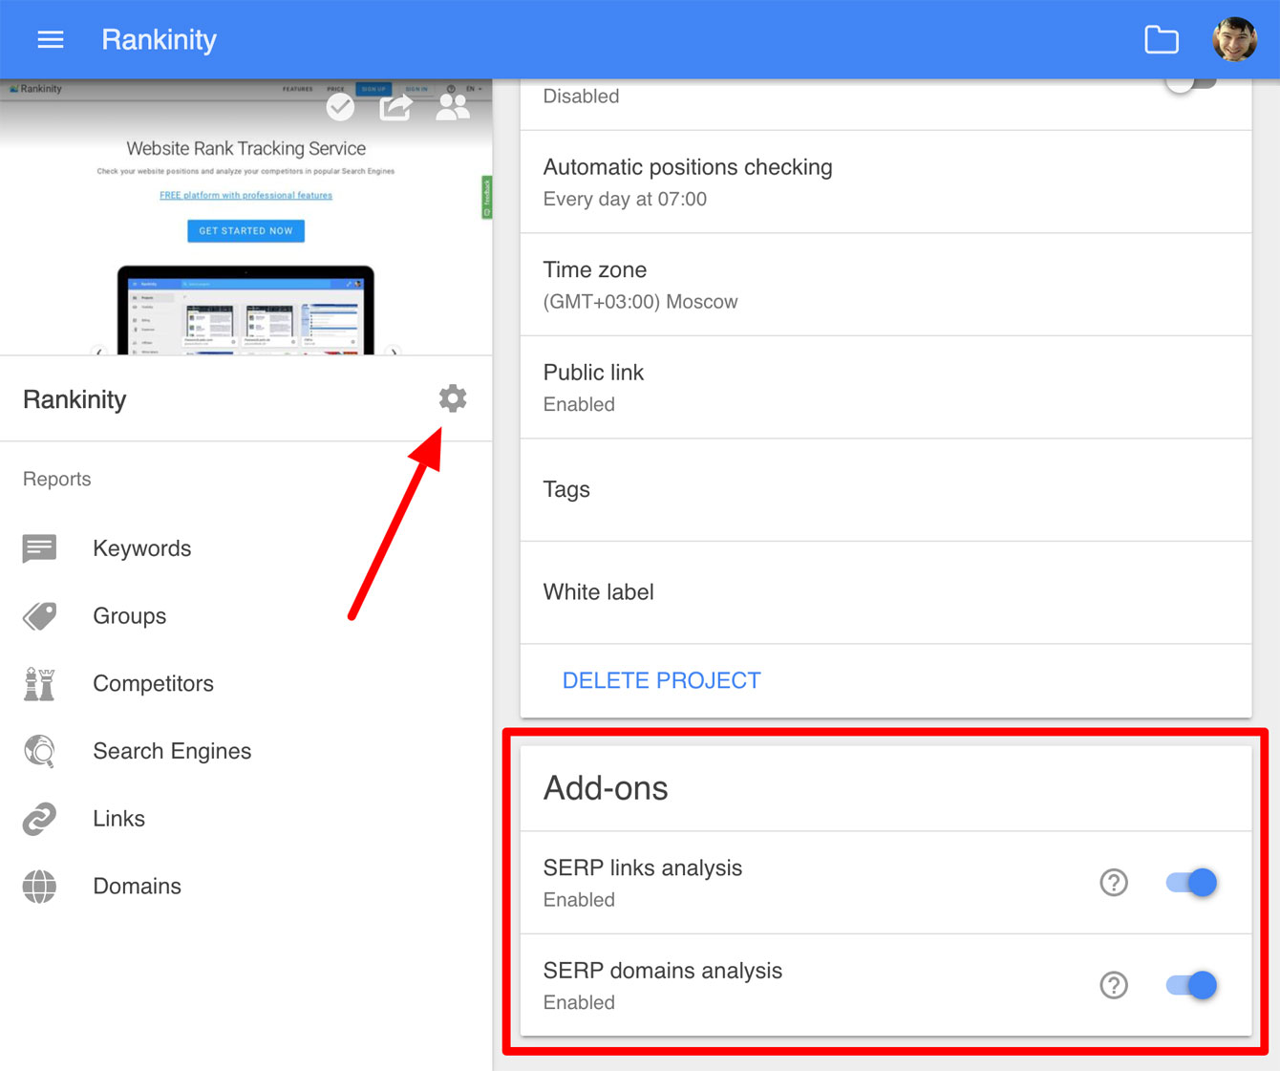Click GET STARTED NOW in preview
Viewport: 1280px width, 1071px height.
(x=245, y=231)
